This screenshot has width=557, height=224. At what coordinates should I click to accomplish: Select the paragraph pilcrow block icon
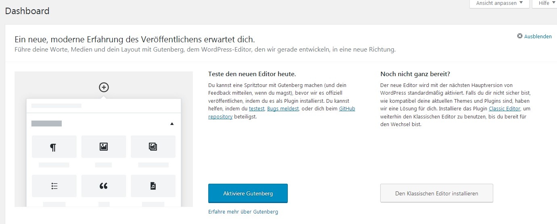coord(54,147)
